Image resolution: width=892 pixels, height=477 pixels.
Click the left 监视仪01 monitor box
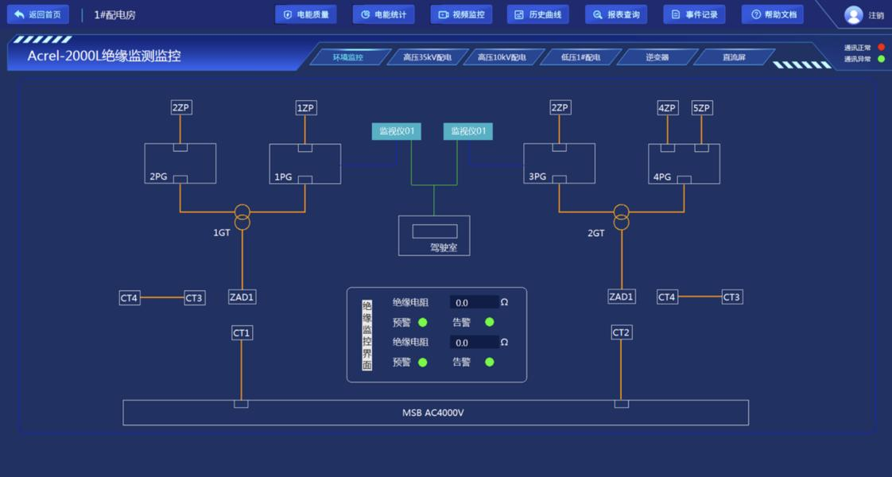point(396,131)
